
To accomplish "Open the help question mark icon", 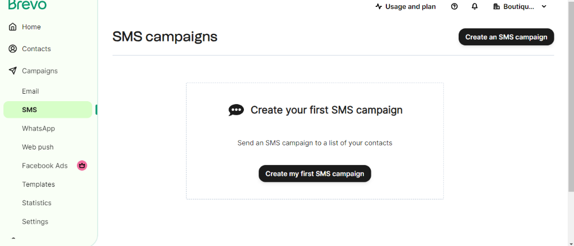I will tap(454, 6).
